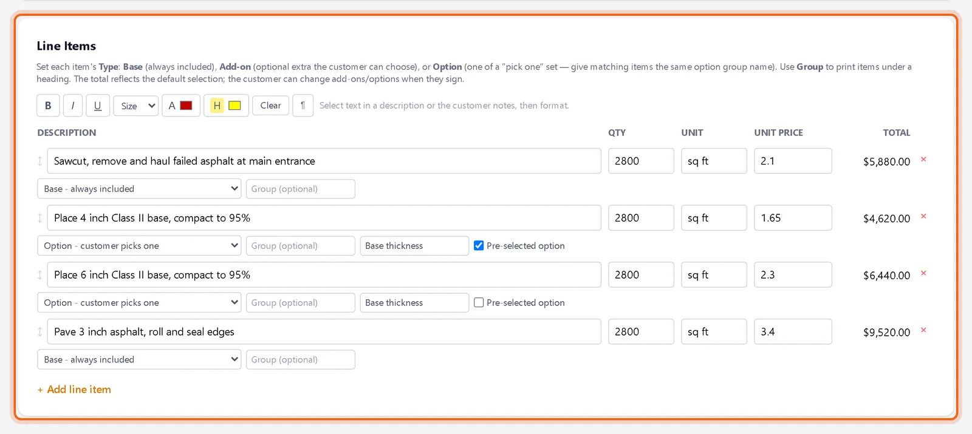
Task: Click the unit price field showing 3.4
Action: [793, 332]
